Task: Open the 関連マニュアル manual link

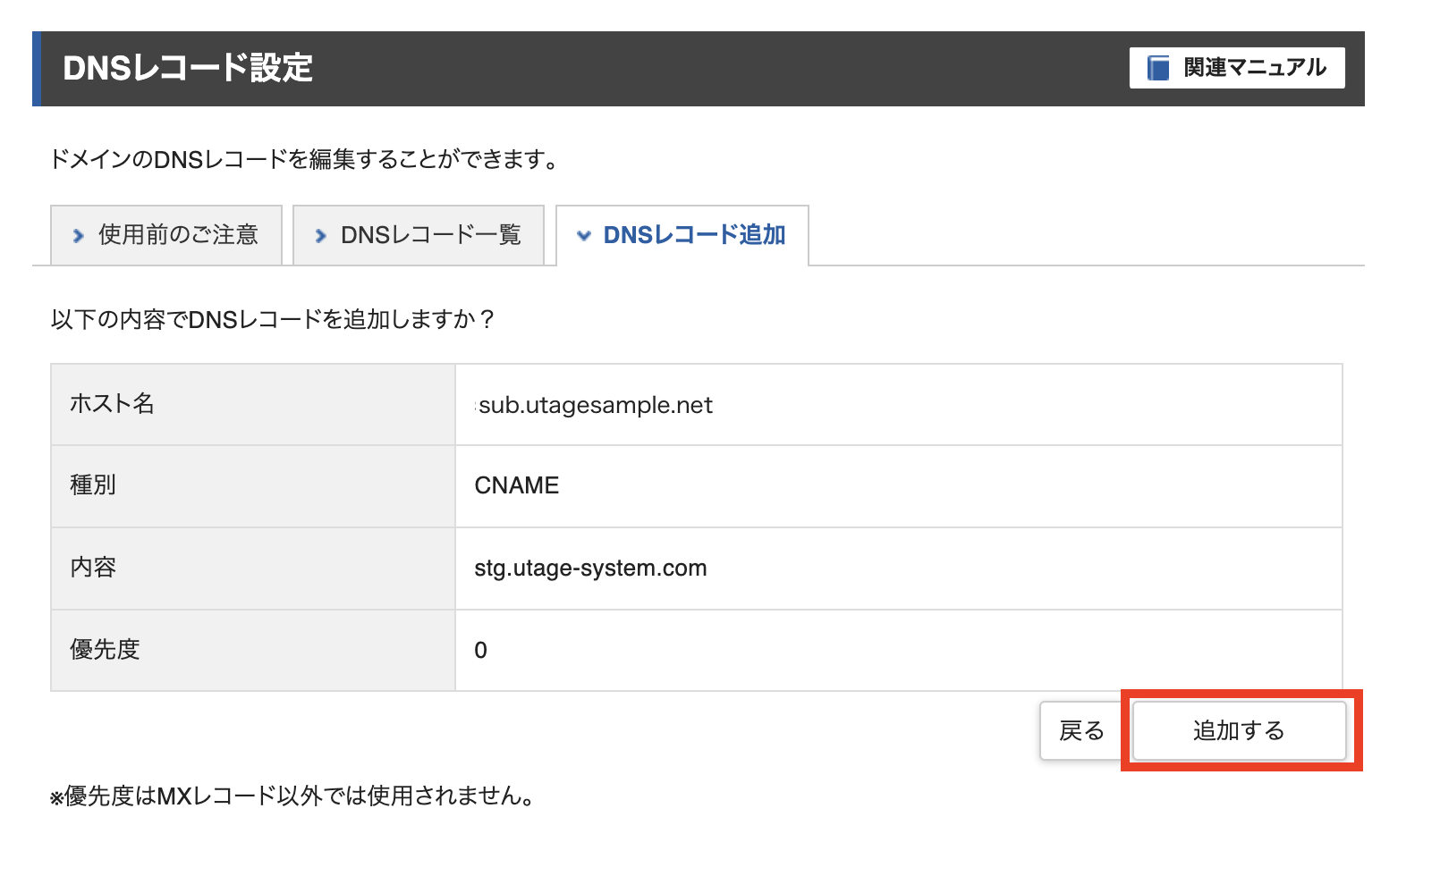Action: click(x=1237, y=68)
